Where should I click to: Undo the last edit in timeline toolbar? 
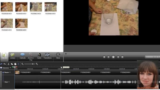click(x=1, y=64)
